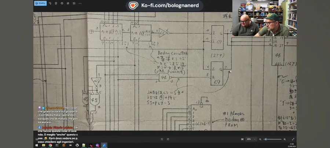
Task: Open File Explorer from the taskbar
Action: (44, 145)
